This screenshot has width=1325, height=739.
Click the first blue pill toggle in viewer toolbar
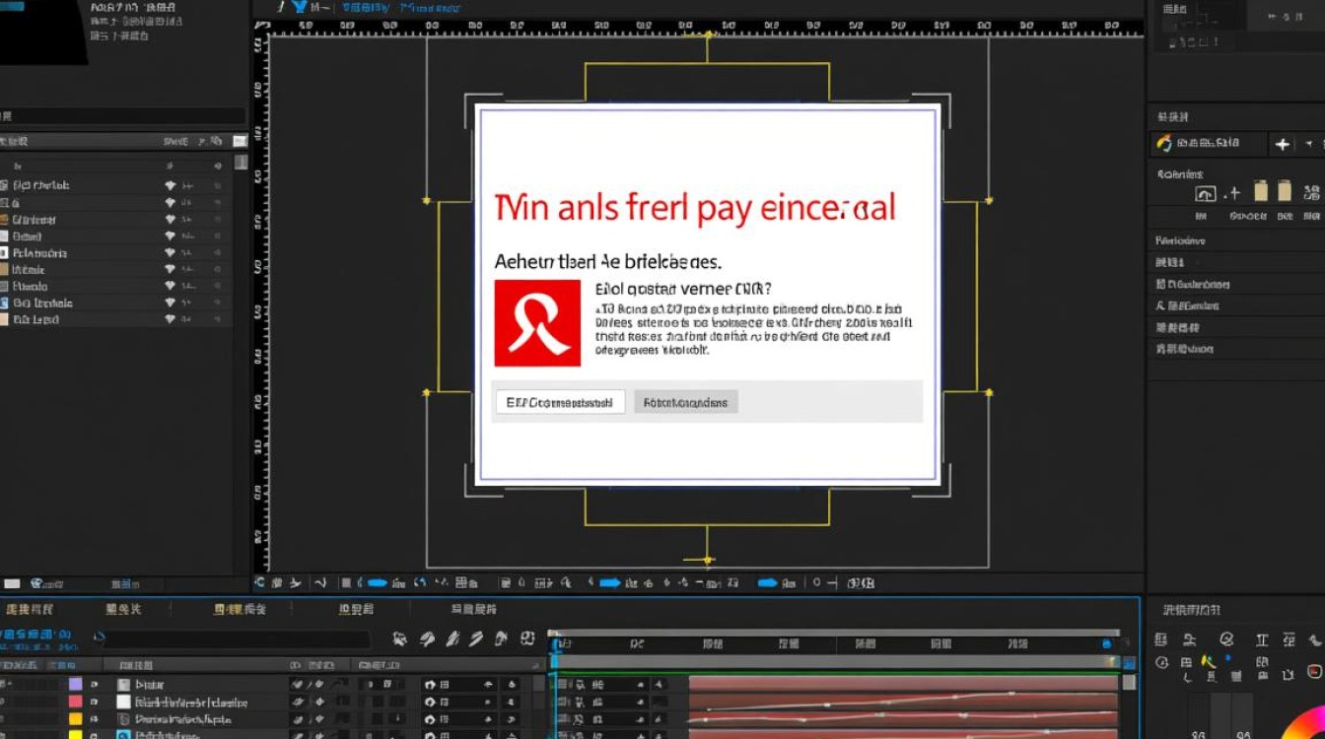coord(376,583)
